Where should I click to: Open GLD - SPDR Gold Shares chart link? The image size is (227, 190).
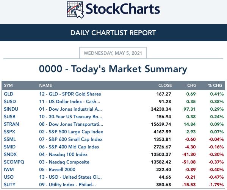click(x=70, y=94)
